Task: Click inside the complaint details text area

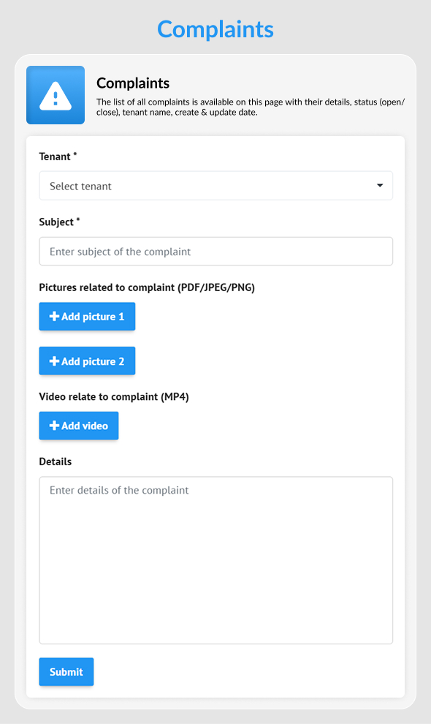Action: click(216, 560)
